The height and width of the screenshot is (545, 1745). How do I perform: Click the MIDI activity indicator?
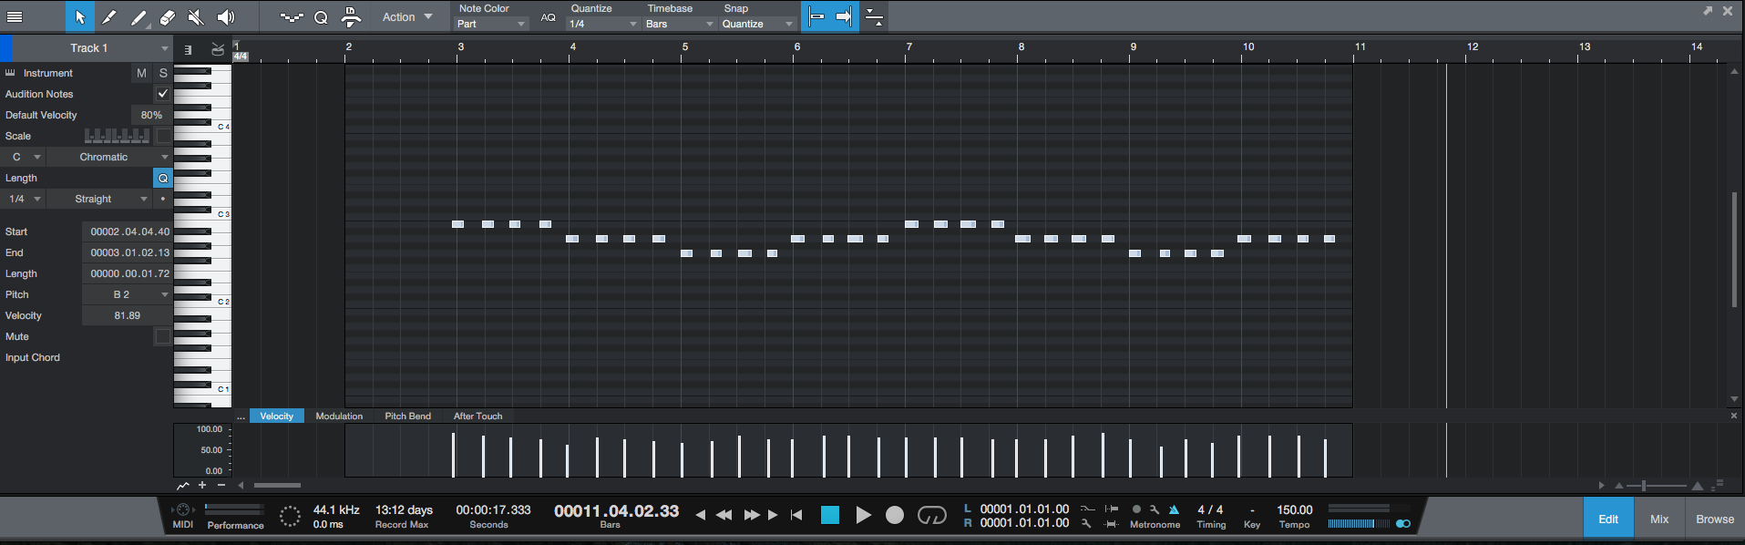(183, 510)
